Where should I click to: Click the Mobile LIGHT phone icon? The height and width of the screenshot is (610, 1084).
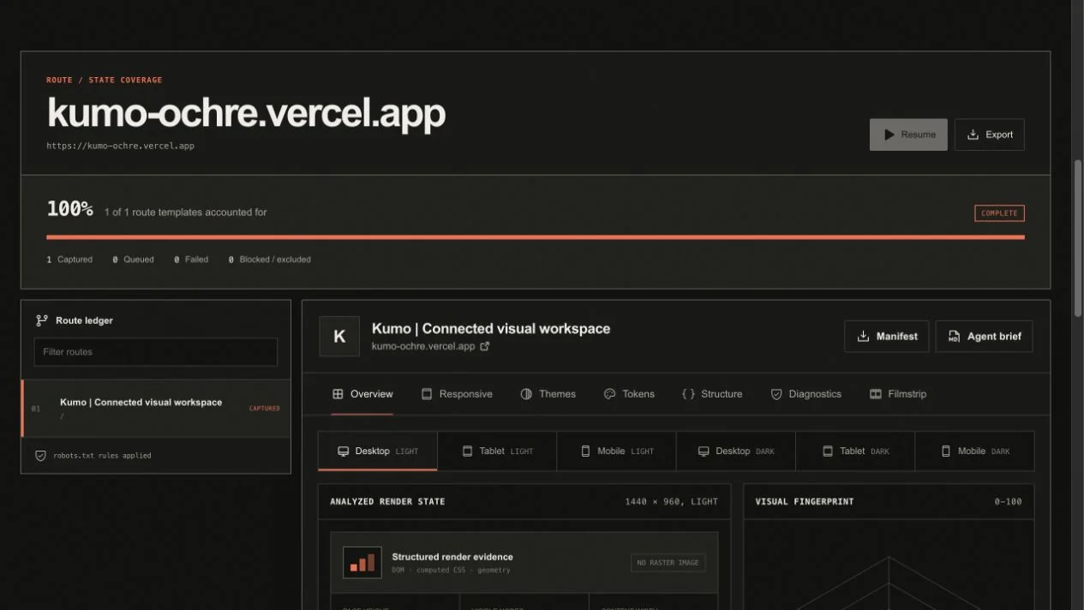[x=586, y=451]
